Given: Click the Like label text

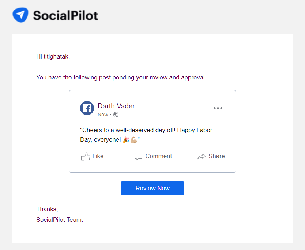Looking at the screenshot, I should pyautogui.click(x=98, y=156).
